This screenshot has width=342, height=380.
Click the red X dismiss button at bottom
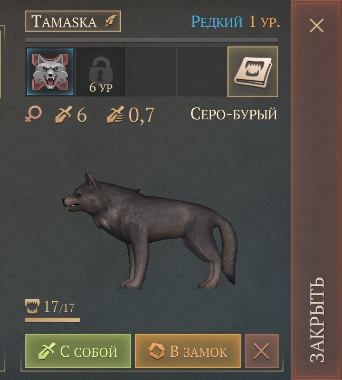click(262, 351)
